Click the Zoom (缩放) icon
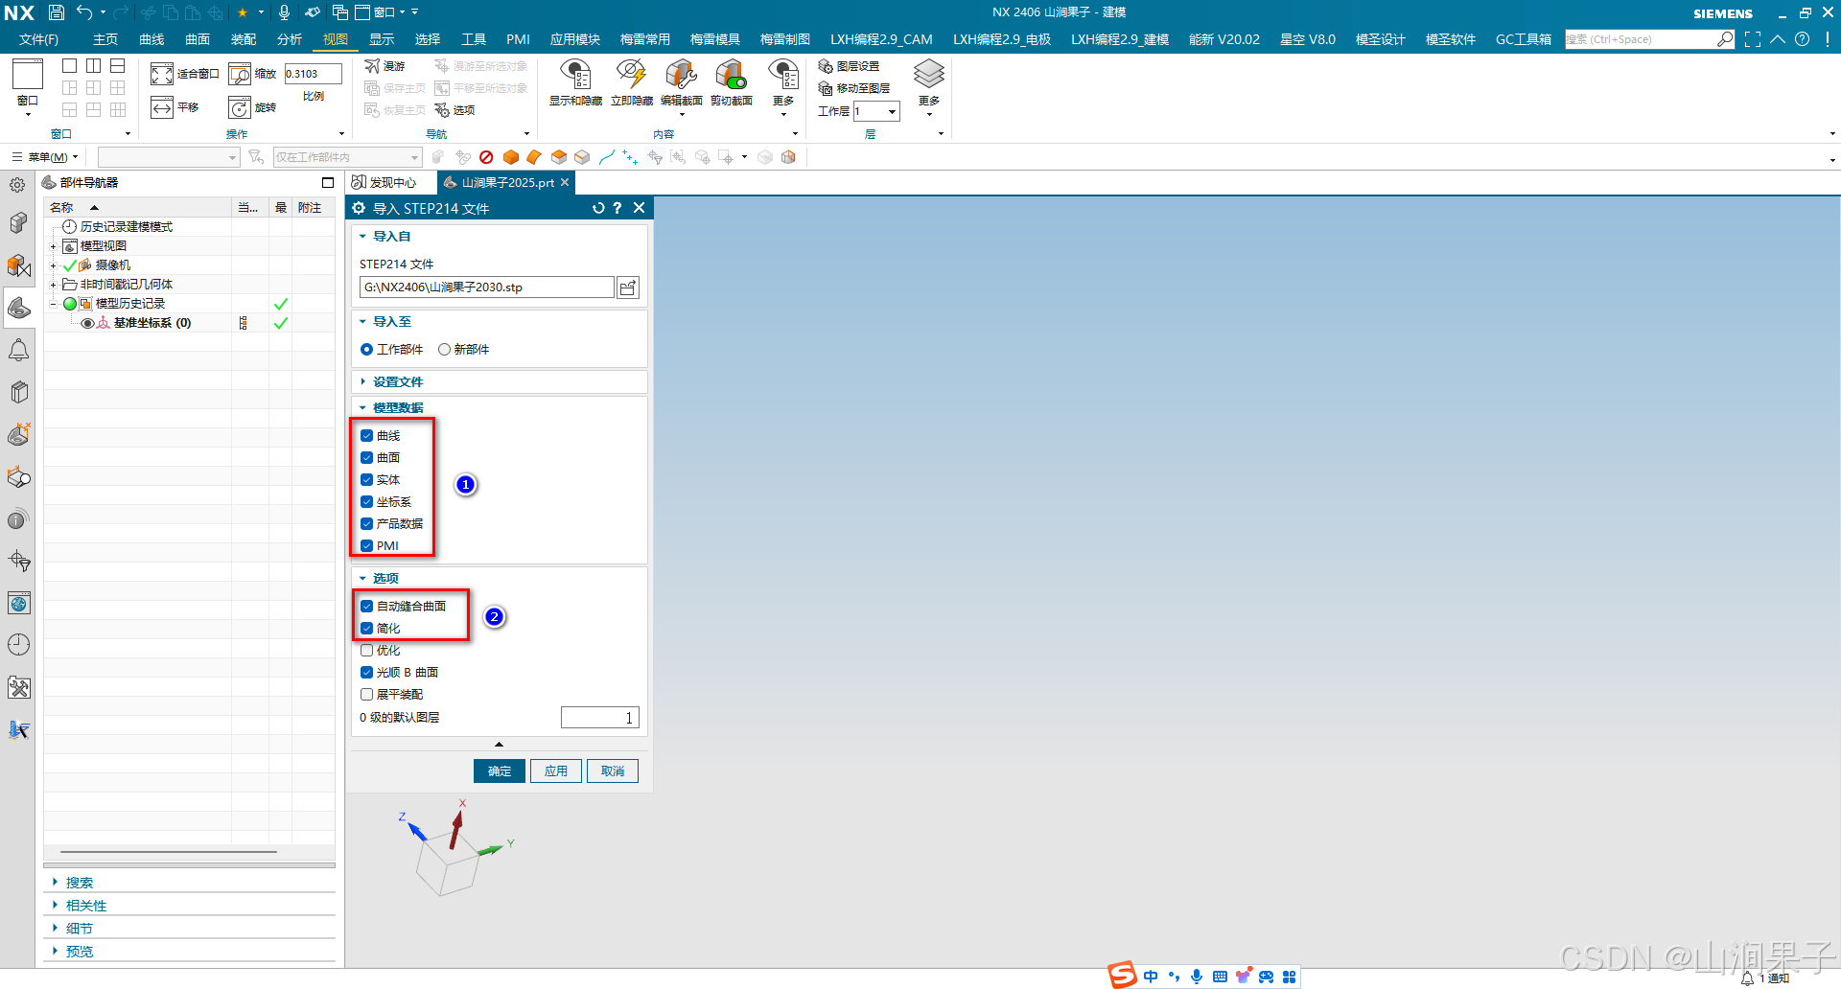The width and height of the screenshot is (1841, 989). click(240, 74)
